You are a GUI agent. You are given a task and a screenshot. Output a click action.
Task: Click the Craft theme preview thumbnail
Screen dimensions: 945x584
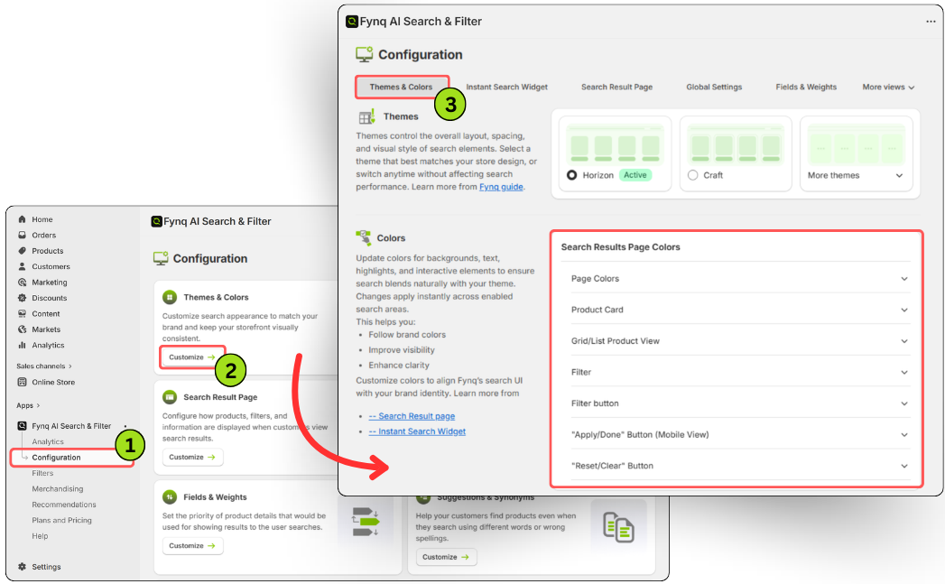point(736,144)
